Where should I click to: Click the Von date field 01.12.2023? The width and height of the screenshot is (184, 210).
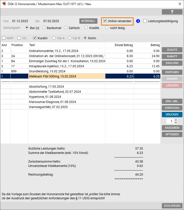coord(20,21)
